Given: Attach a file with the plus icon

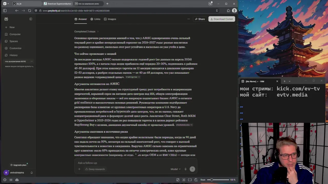Looking at the screenshot, I should 79,169.
